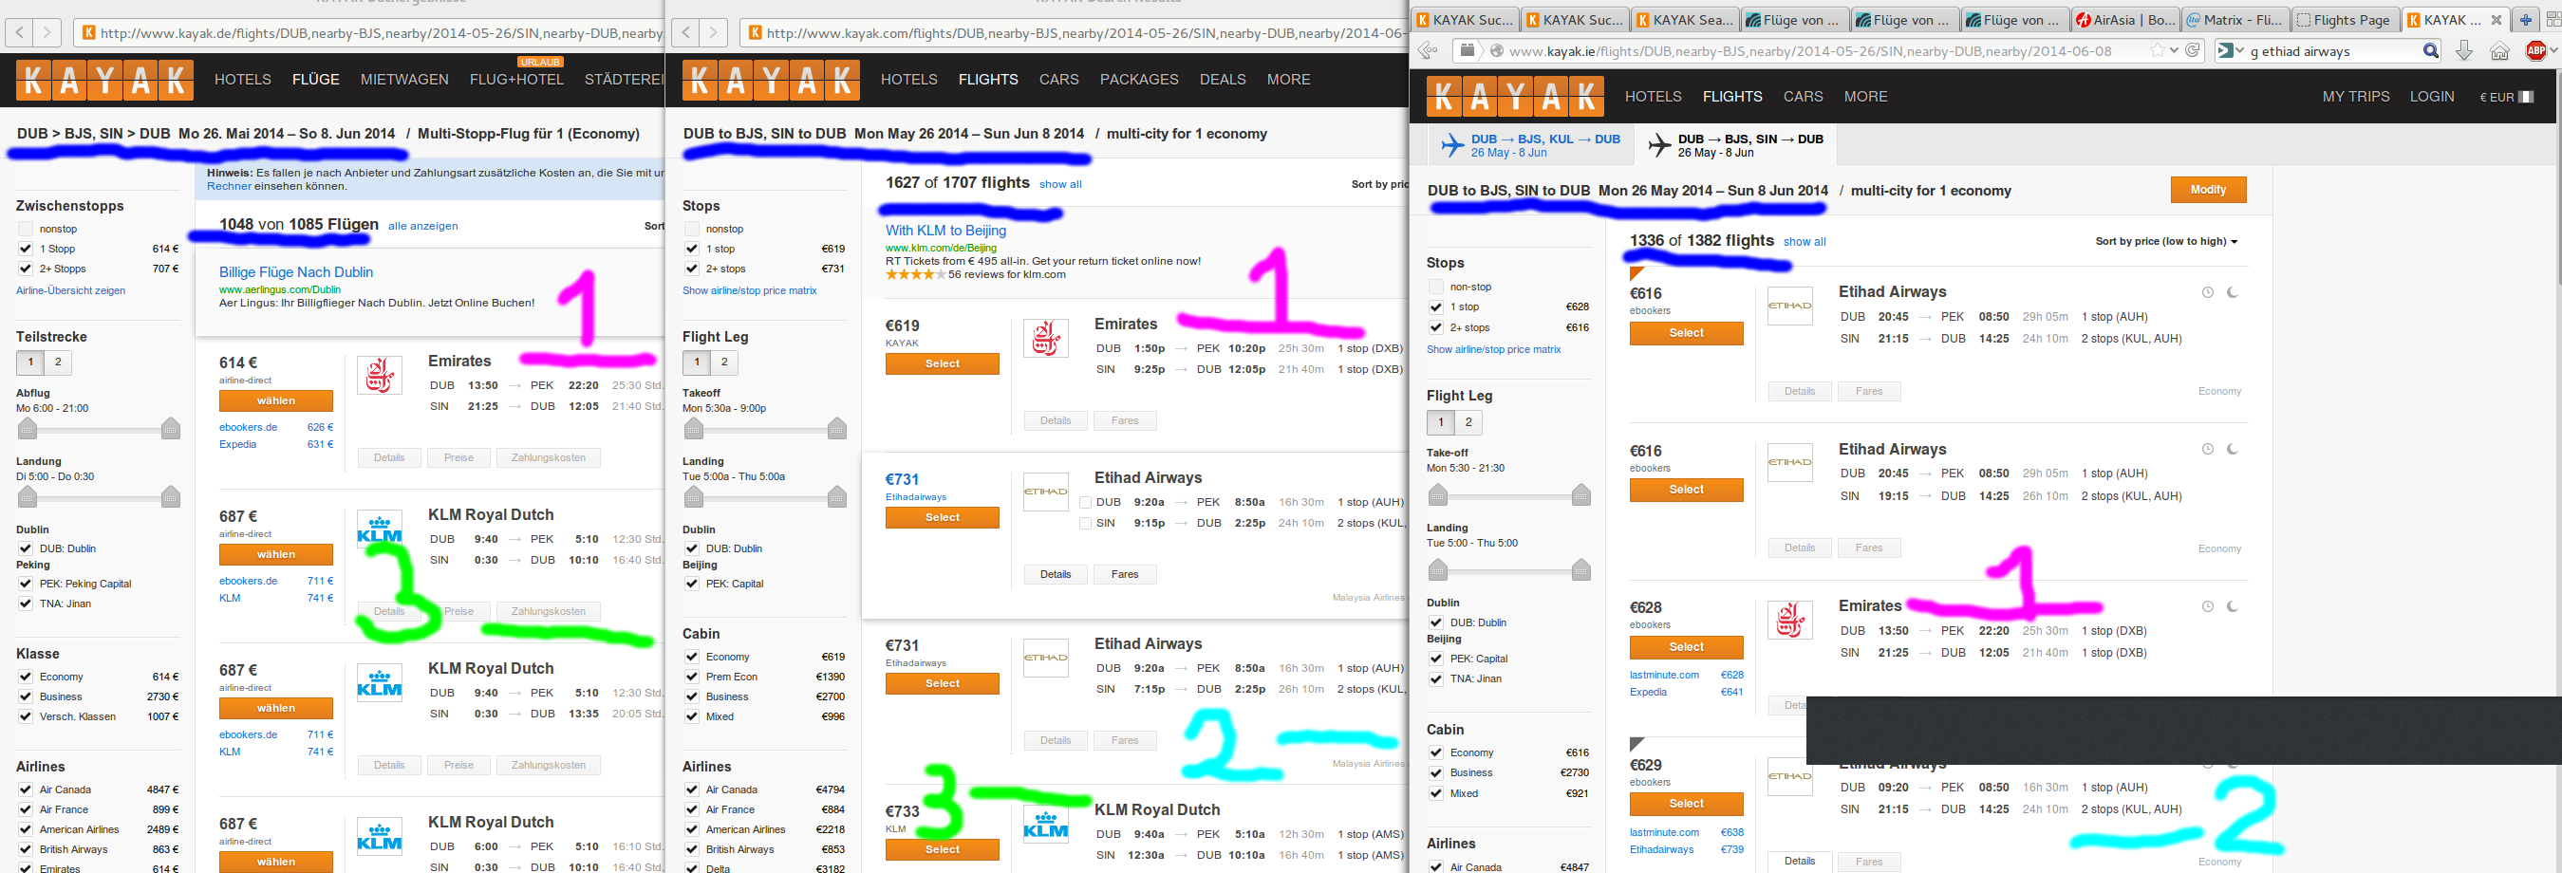This screenshot has height=873, width=2562.
Task: Select Teilstrecke 2 in kayak.de
Action: coord(58,362)
